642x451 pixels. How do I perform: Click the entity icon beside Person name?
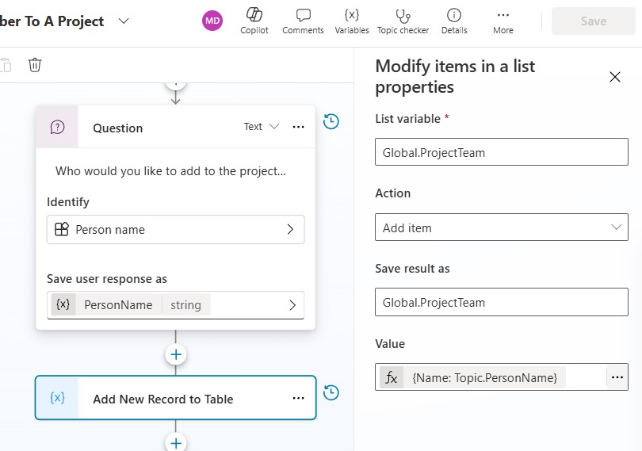tap(62, 229)
